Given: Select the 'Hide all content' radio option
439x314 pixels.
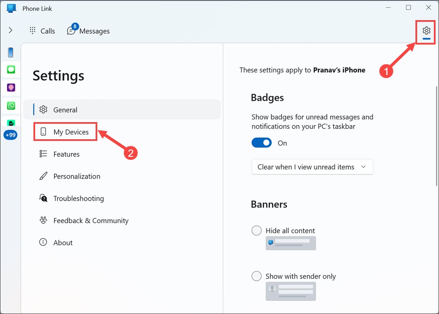Looking at the screenshot, I should [x=256, y=230].
